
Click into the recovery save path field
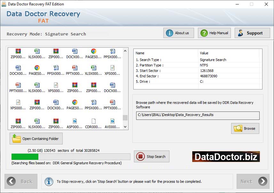[x=198, y=115]
